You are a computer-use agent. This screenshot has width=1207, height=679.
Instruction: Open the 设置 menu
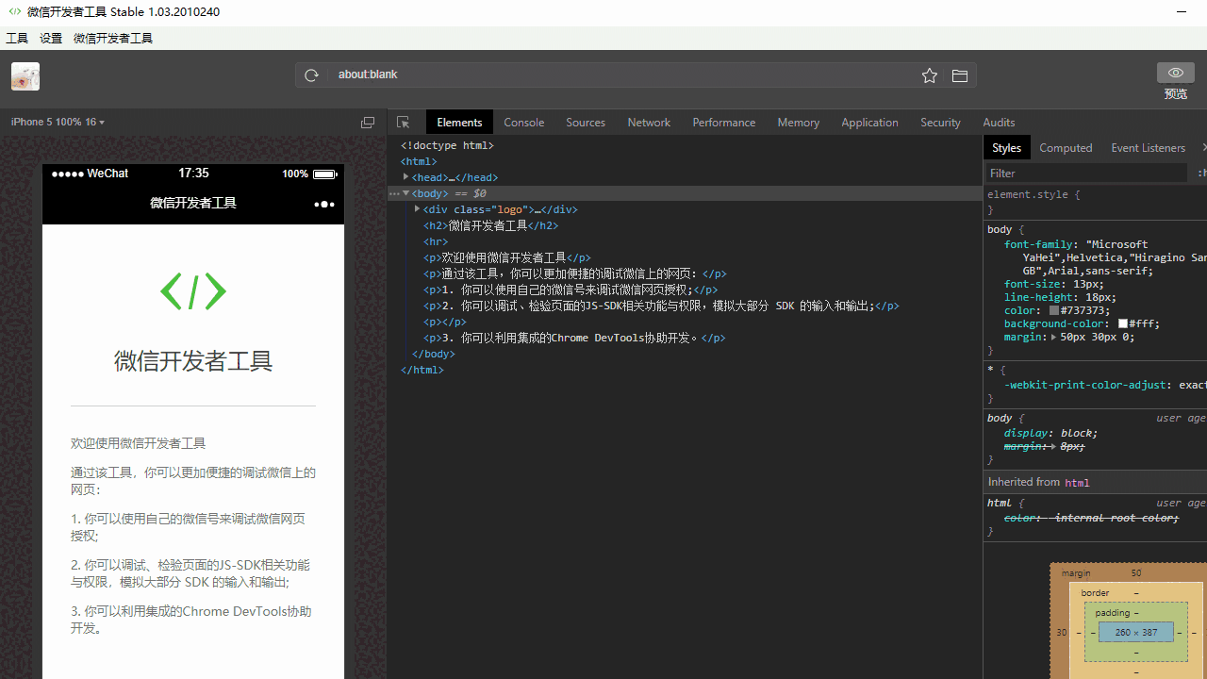click(50, 38)
